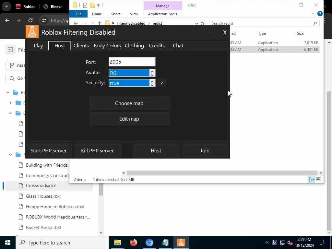Select the Host tab
332x249 pixels.
[x=60, y=46]
